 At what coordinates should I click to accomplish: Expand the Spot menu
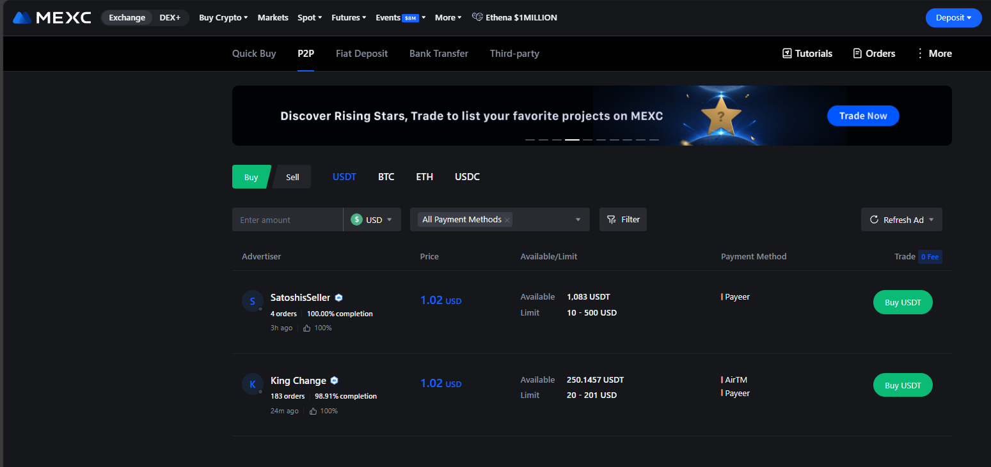[310, 17]
